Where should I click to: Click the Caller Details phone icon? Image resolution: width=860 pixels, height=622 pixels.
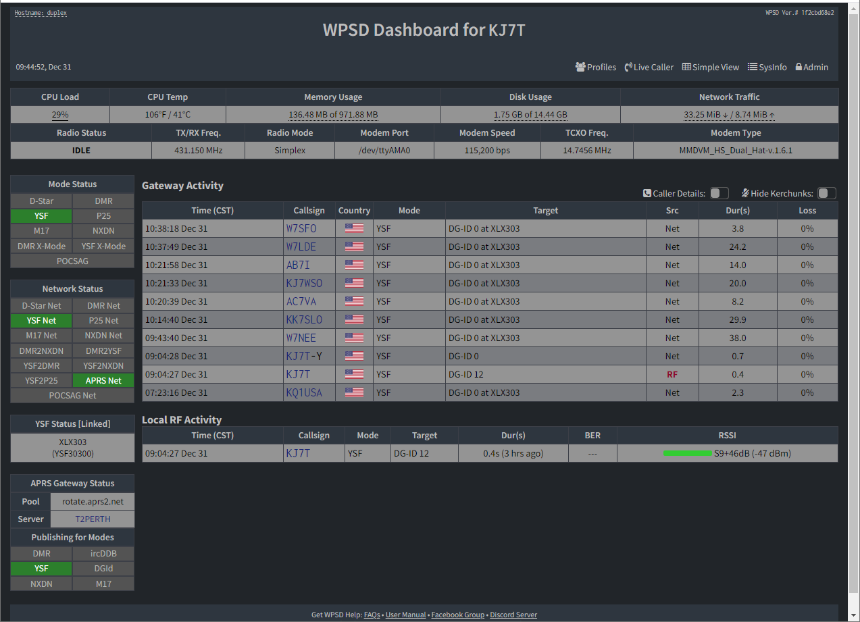(x=647, y=193)
